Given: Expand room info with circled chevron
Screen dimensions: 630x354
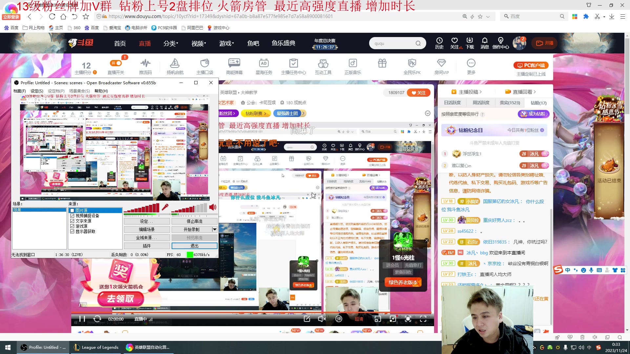Looking at the screenshot, I should (428, 113).
